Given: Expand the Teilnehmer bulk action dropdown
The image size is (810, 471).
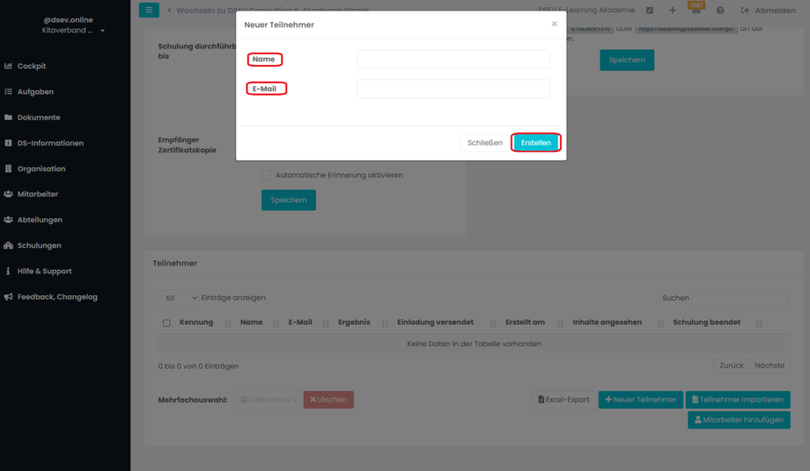Looking at the screenshot, I should click(268, 400).
